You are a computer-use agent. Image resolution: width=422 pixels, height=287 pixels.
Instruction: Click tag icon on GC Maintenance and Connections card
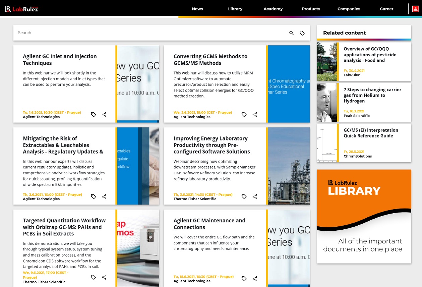pyautogui.click(x=244, y=279)
